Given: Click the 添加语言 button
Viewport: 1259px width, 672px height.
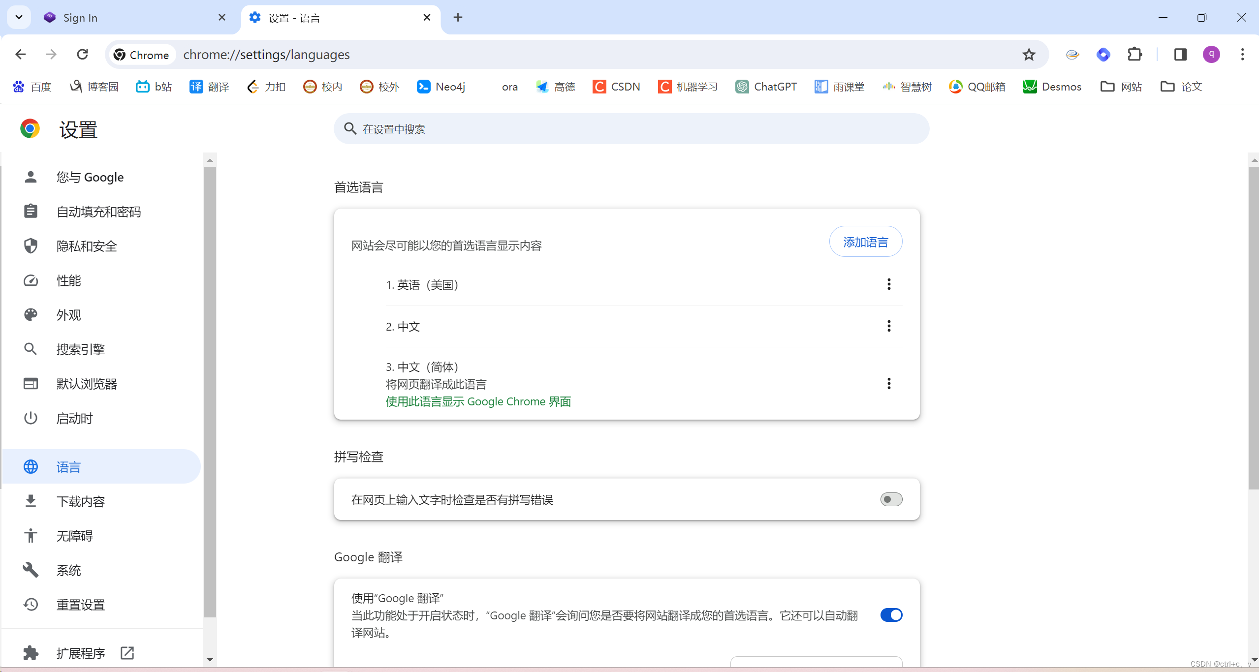Looking at the screenshot, I should [x=865, y=242].
